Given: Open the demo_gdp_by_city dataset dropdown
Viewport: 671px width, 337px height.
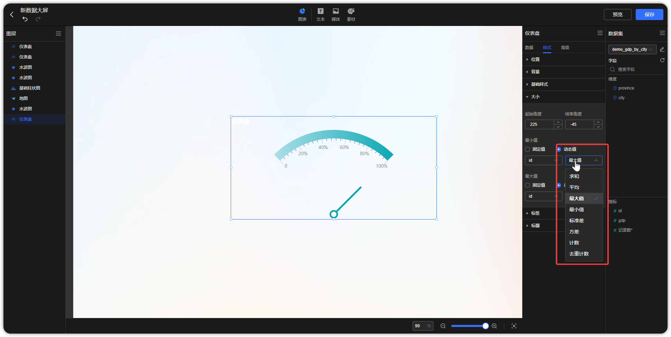Looking at the screenshot, I should (x=632, y=49).
